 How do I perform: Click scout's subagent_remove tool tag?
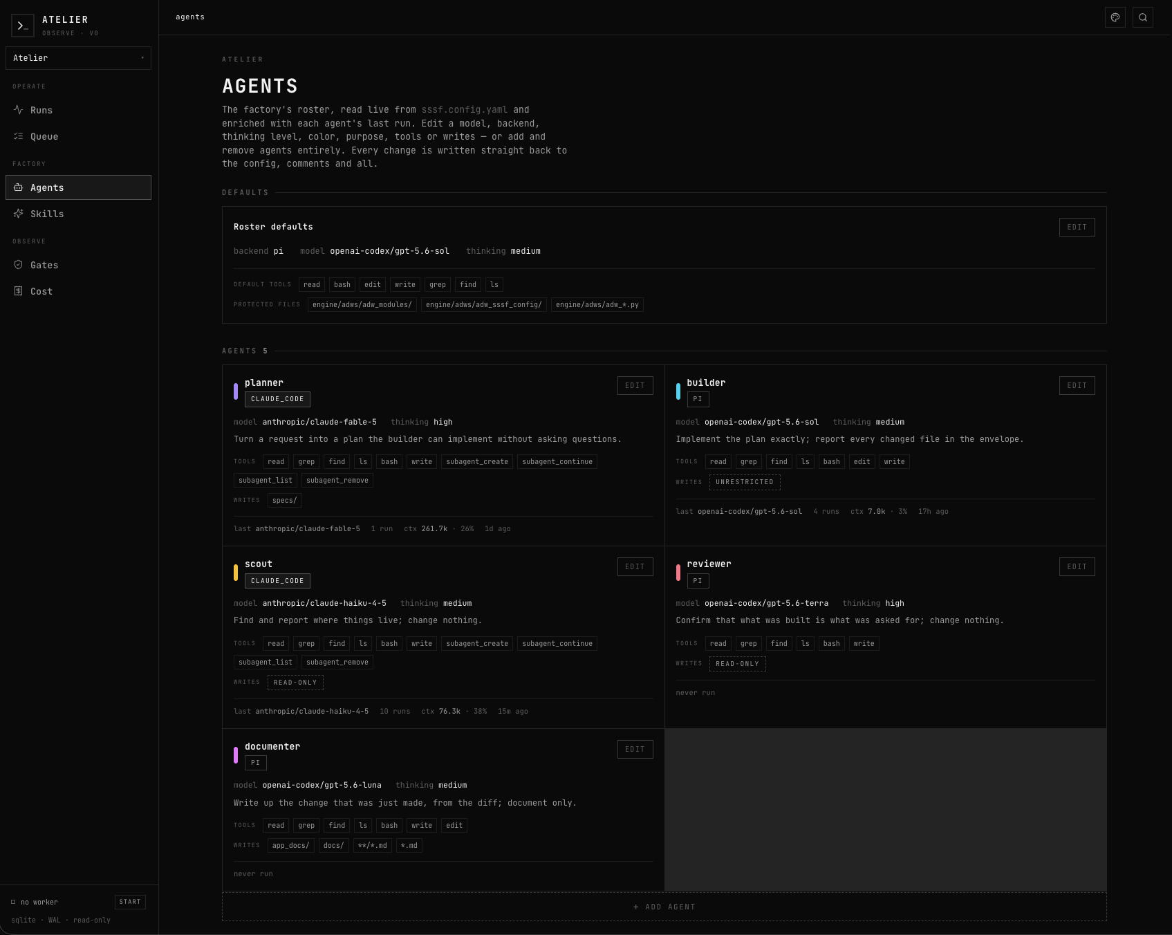click(x=337, y=662)
